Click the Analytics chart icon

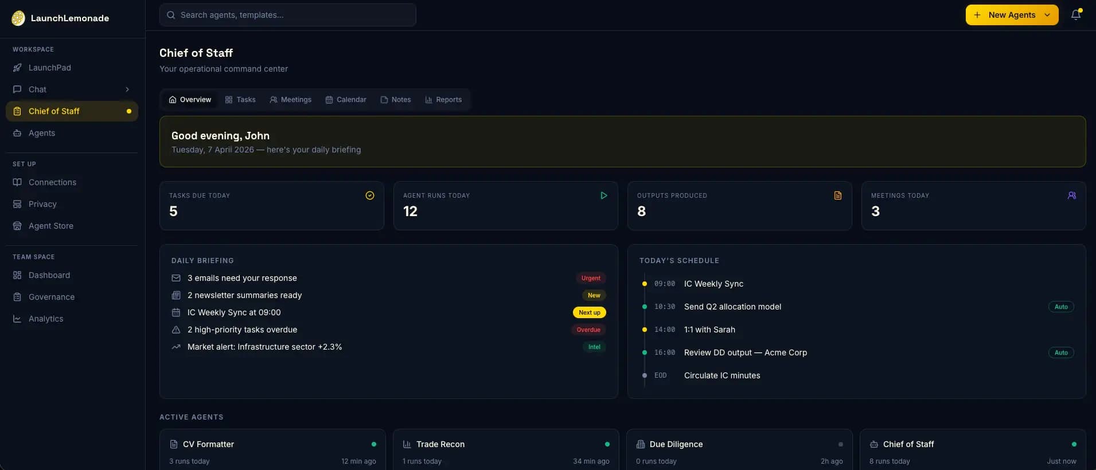tap(17, 319)
